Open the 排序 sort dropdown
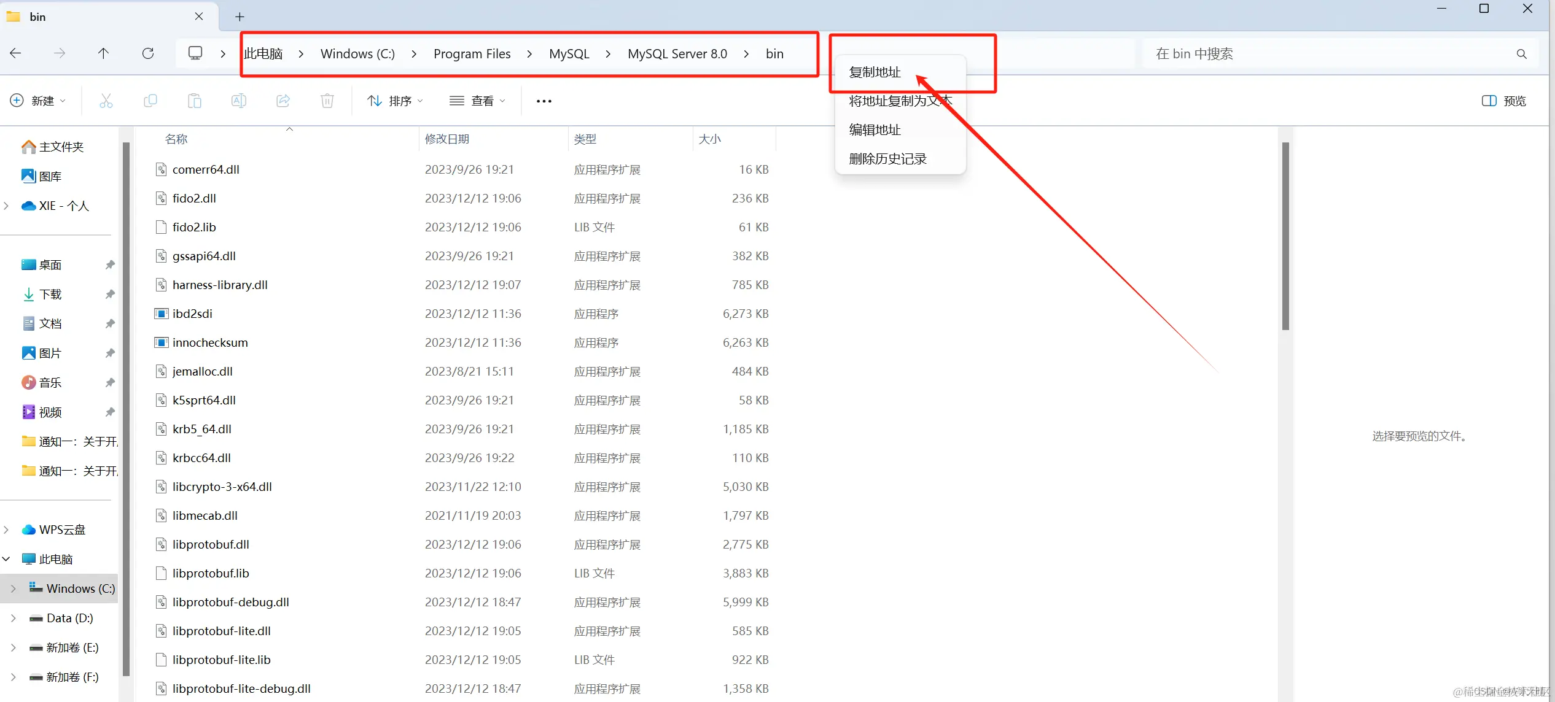The image size is (1555, 702). point(395,101)
